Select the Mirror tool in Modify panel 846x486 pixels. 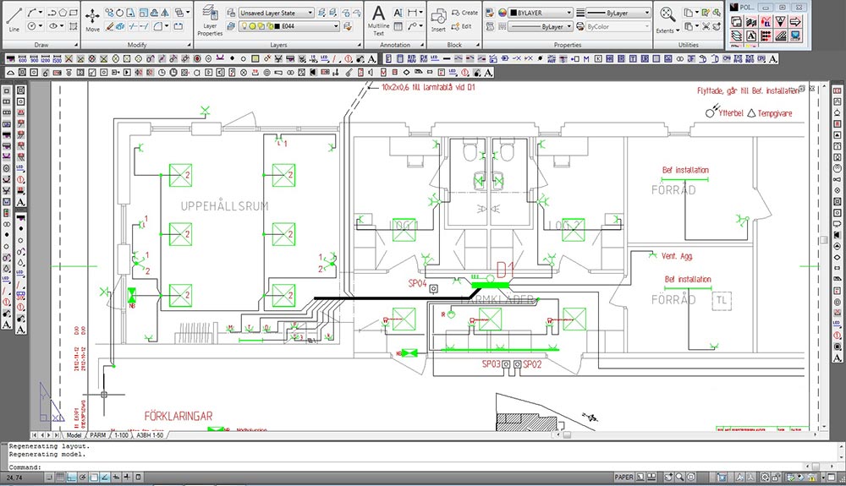pyautogui.click(x=165, y=12)
